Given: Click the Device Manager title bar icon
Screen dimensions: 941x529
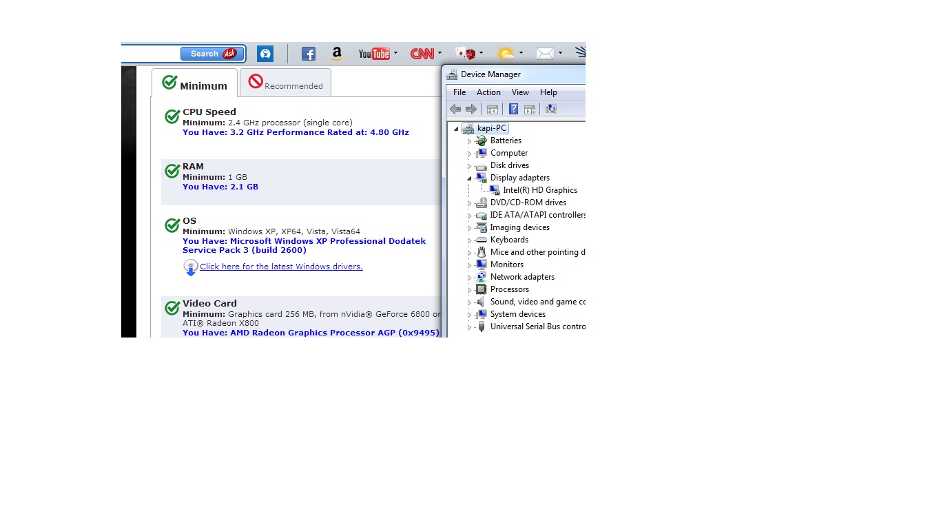Looking at the screenshot, I should coord(452,74).
